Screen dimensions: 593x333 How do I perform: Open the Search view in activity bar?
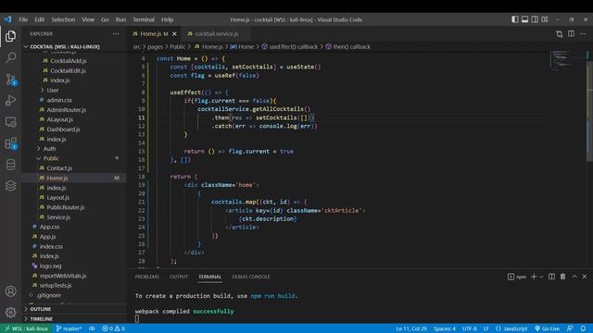click(10, 57)
